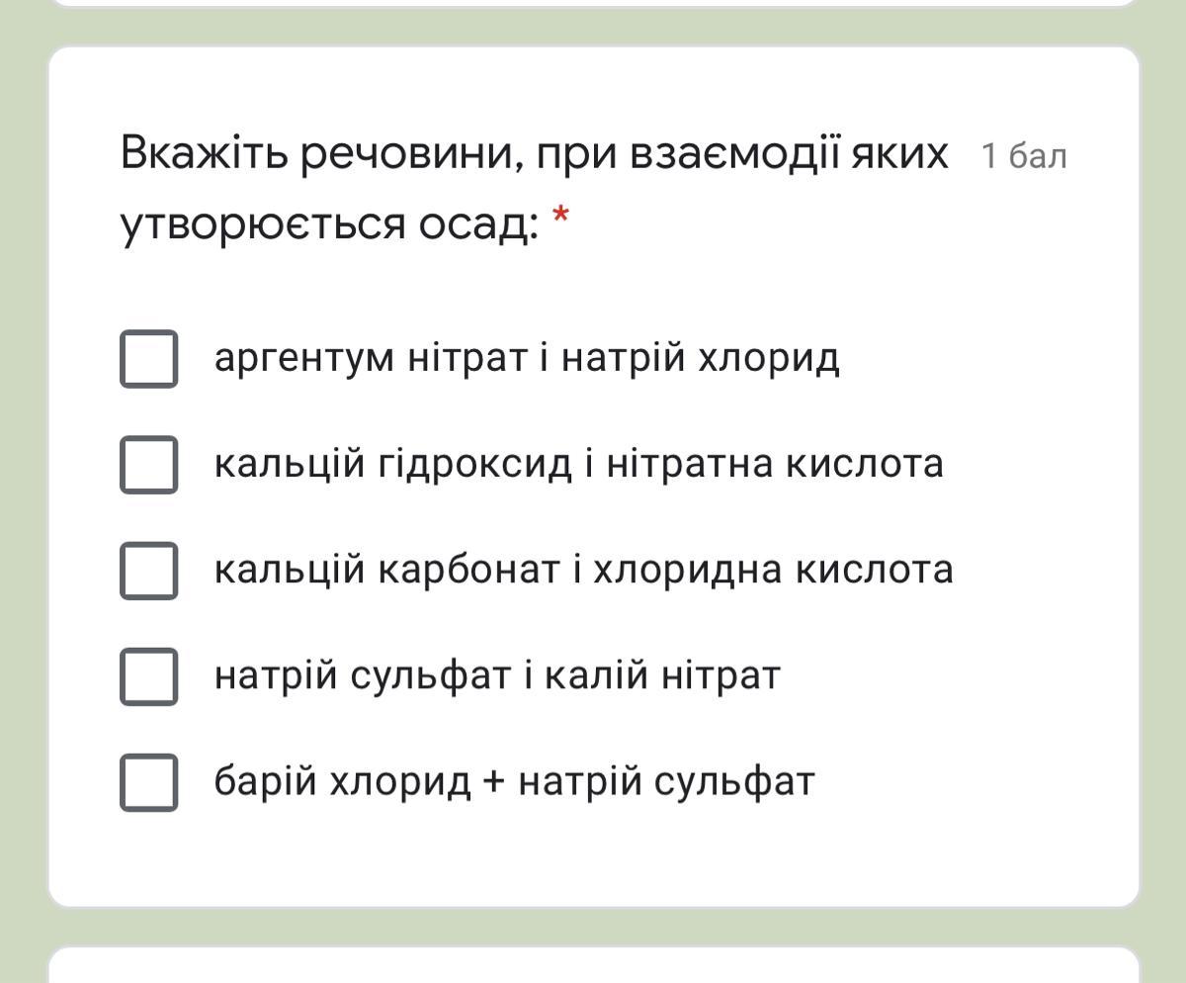Viewport: 1186px width, 983px height.
Task: Click the red required asterisk
Action: (x=560, y=216)
